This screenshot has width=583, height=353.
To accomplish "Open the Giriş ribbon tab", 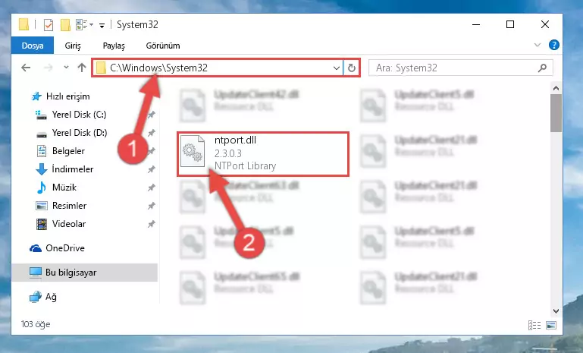I will [73, 46].
